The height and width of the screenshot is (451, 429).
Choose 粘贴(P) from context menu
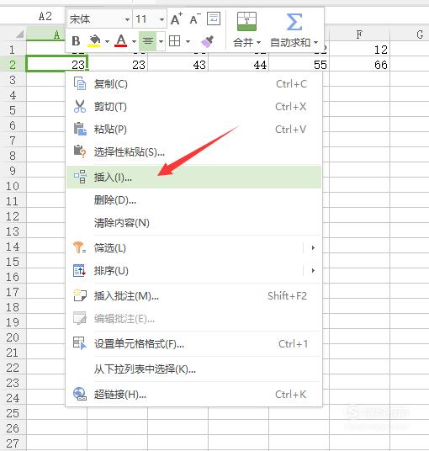point(193,129)
